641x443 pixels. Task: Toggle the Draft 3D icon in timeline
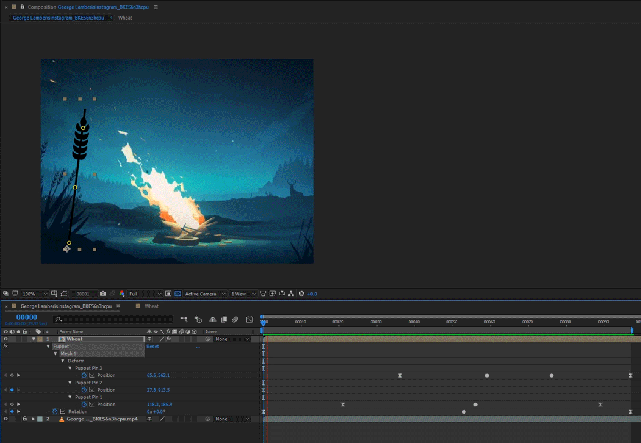pyautogui.click(x=198, y=320)
